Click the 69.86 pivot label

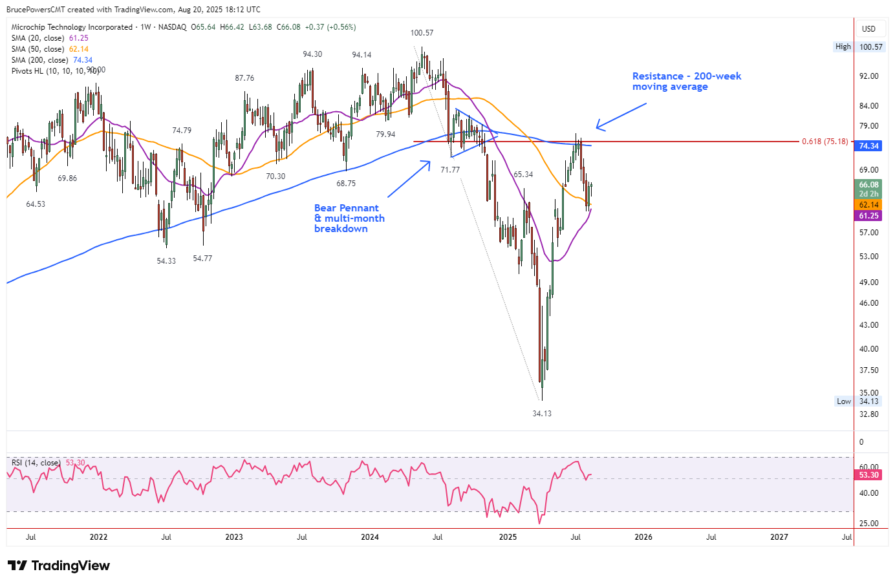click(67, 178)
